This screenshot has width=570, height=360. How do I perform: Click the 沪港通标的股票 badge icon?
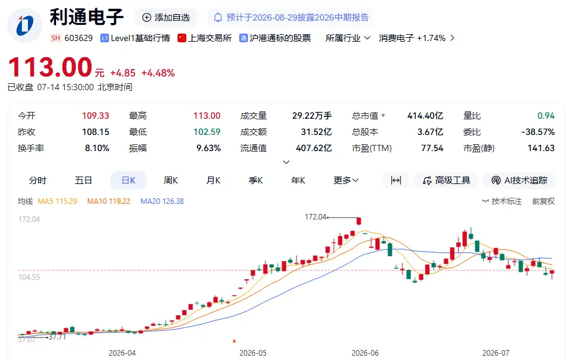243,38
